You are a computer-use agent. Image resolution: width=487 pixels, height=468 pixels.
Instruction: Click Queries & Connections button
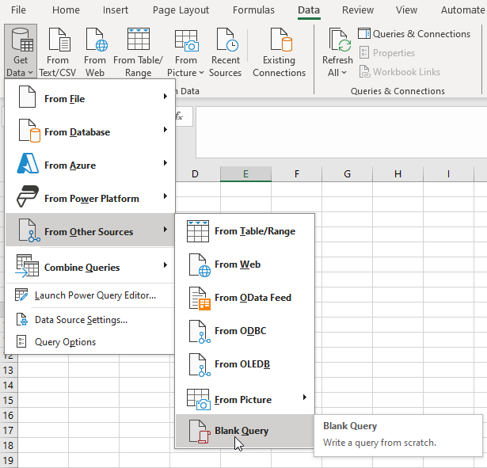[414, 34]
